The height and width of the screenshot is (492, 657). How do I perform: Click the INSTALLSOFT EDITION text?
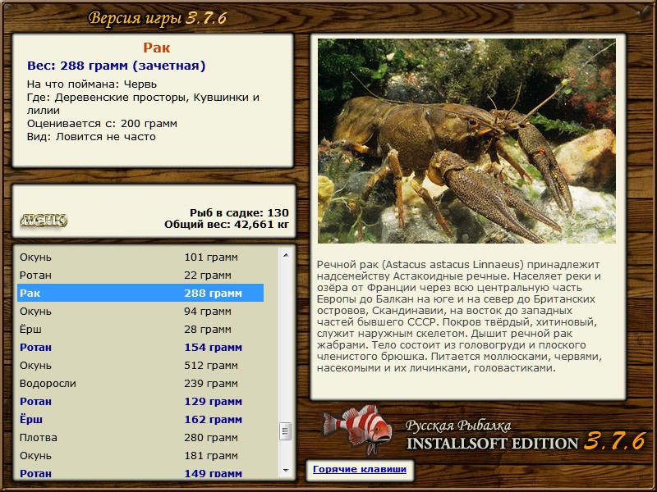click(x=492, y=443)
